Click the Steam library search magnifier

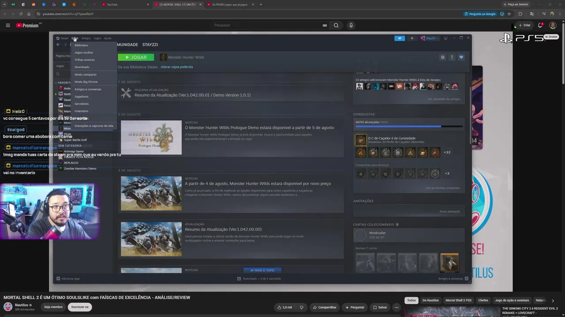[58, 74]
